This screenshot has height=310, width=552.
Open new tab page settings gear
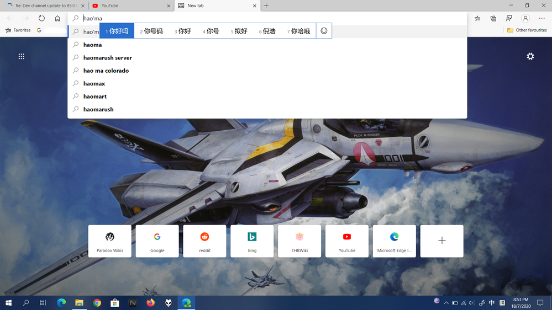point(530,56)
